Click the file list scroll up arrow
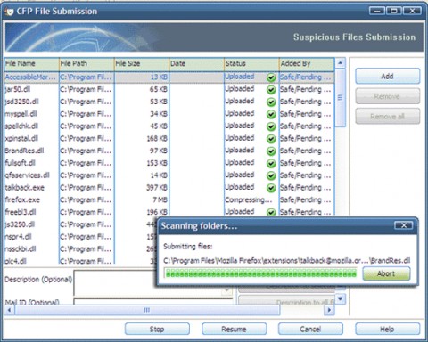 341,63
